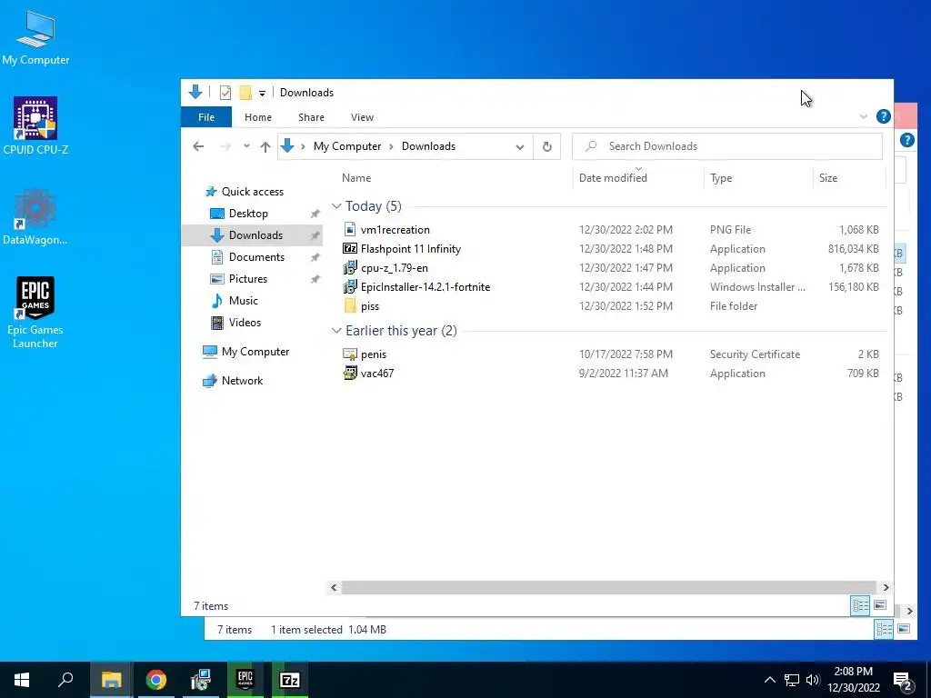Select the vac467 application file
Viewport: 931px width, 698px height.
(377, 374)
